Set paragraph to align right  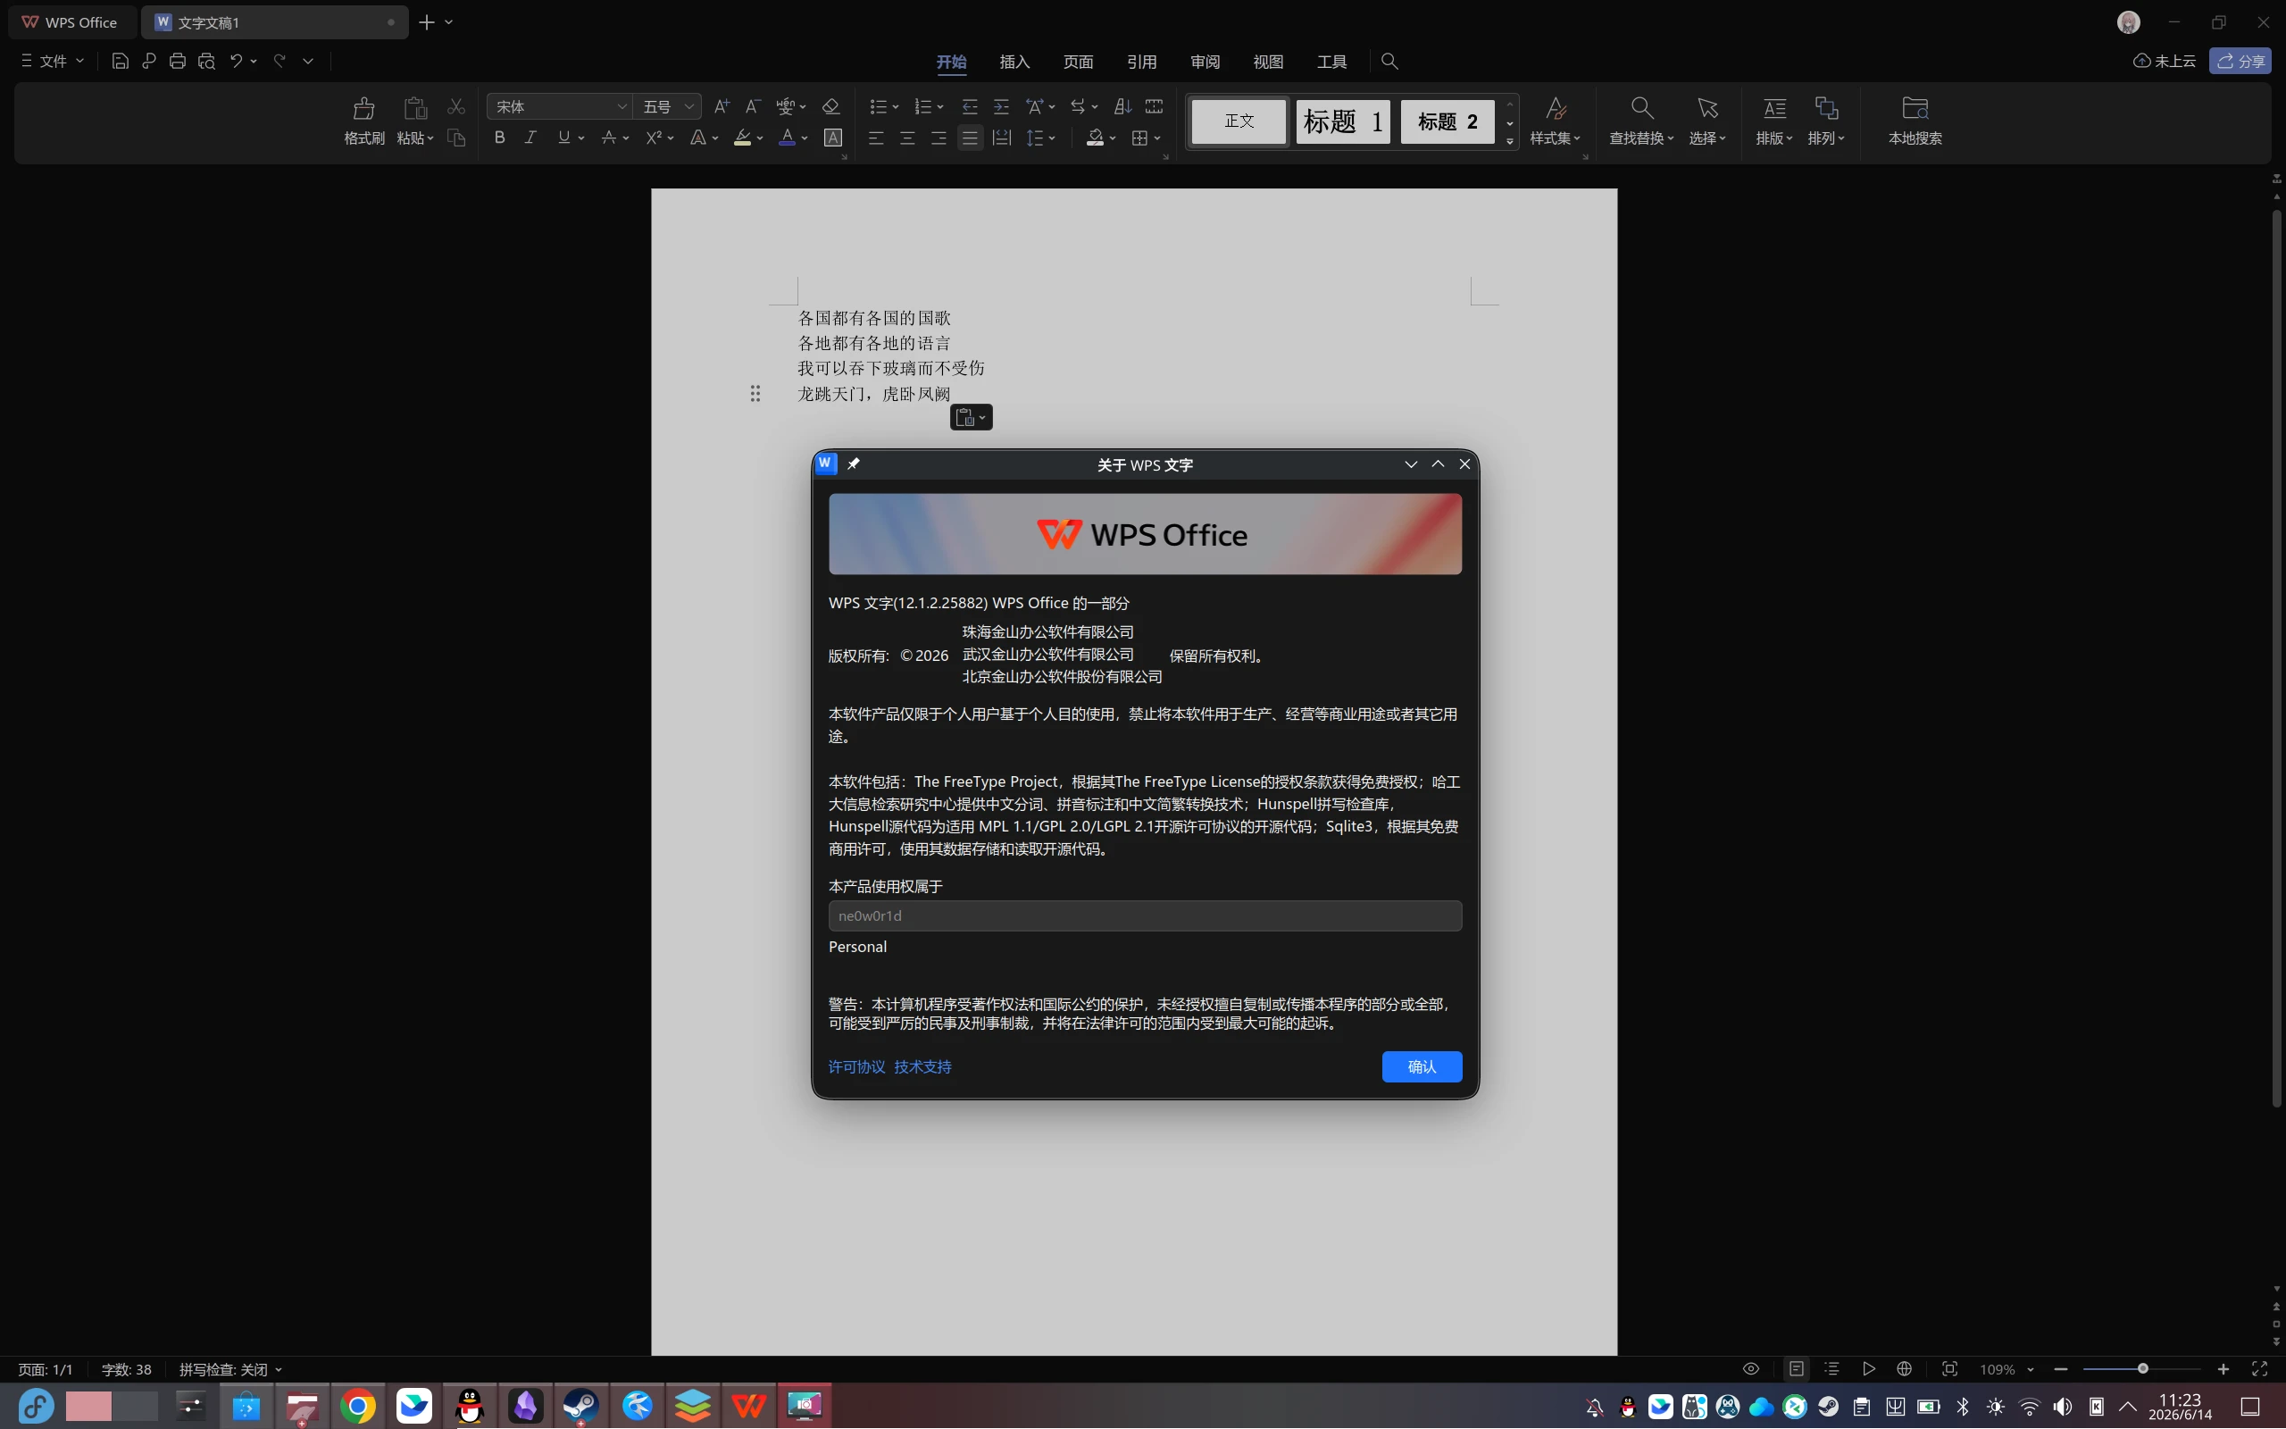tap(939, 138)
